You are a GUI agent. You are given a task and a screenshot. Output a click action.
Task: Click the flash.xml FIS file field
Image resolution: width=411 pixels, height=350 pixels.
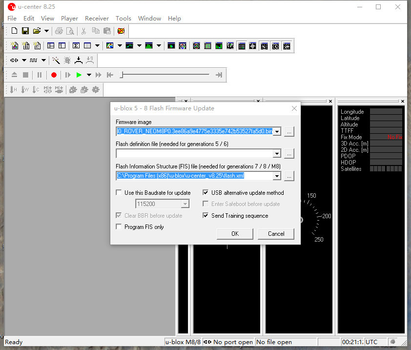click(x=195, y=176)
